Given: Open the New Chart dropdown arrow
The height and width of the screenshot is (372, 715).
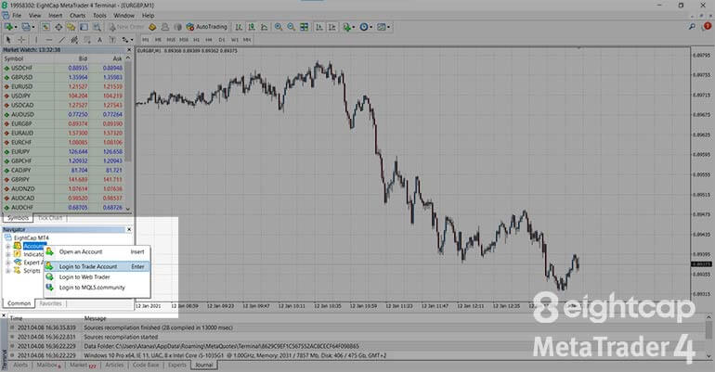Looking at the screenshot, I should pyautogui.click(x=16, y=27).
